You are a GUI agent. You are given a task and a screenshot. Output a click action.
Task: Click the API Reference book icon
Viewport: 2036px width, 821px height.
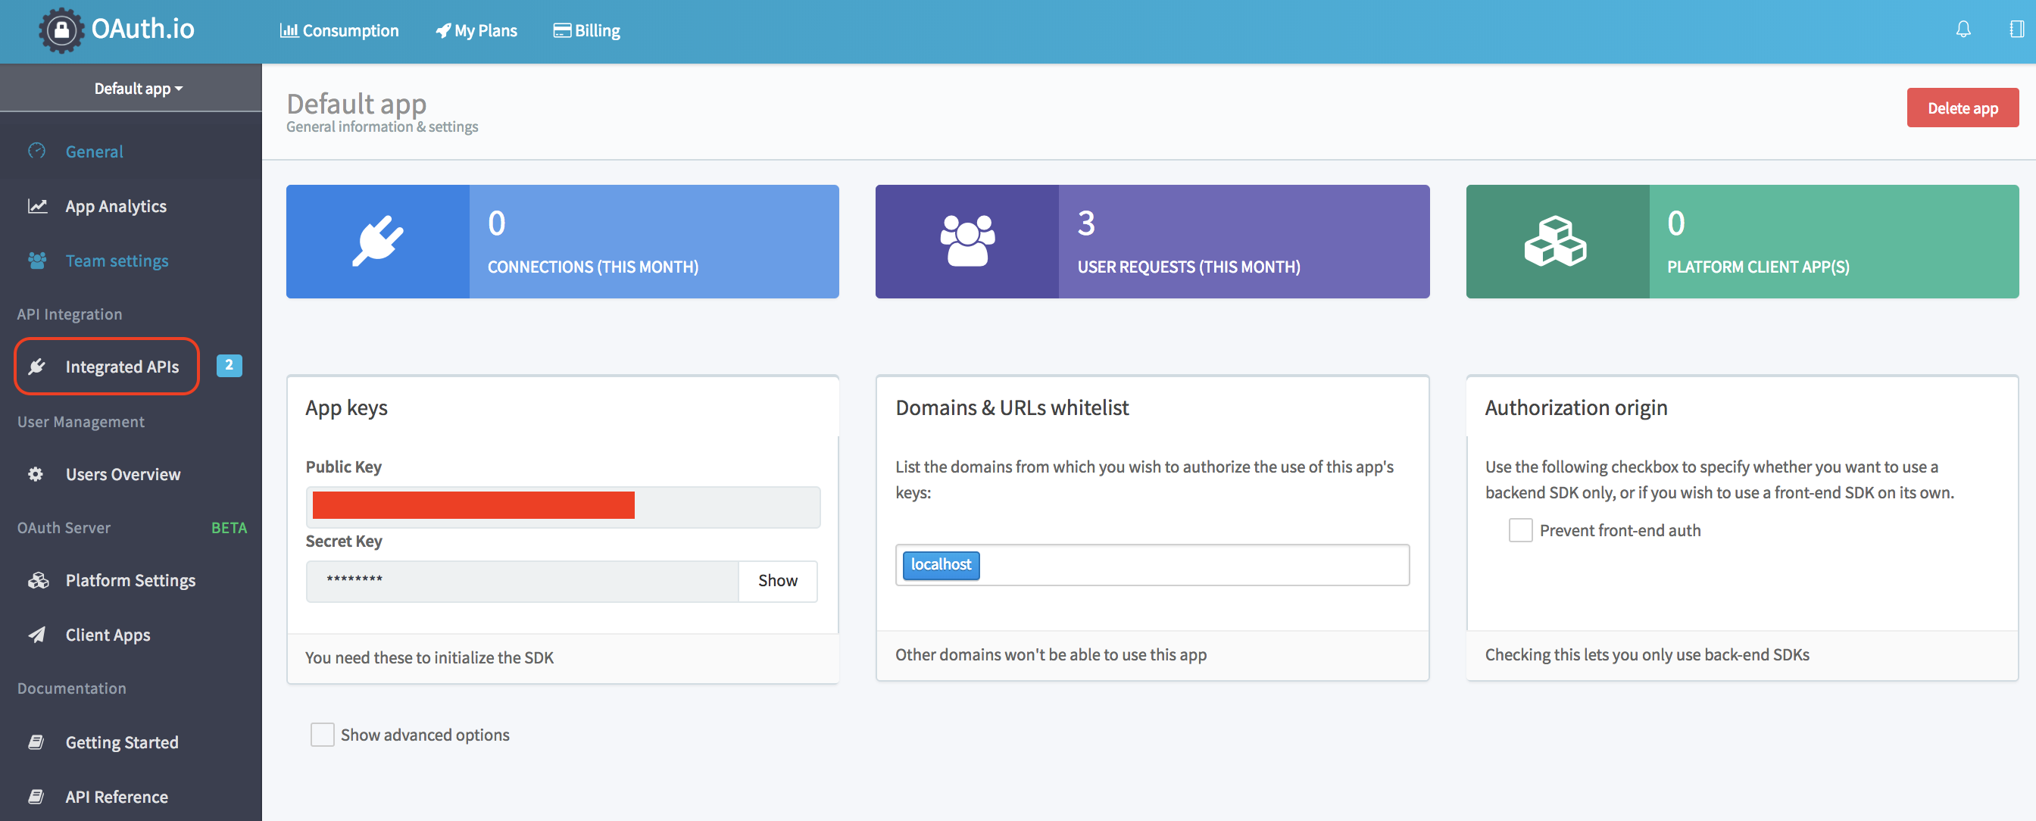(x=36, y=797)
